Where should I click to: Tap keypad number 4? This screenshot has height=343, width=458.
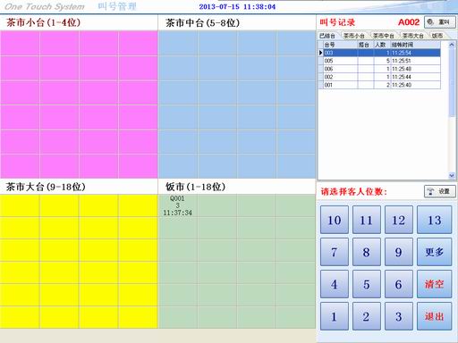click(x=335, y=284)
